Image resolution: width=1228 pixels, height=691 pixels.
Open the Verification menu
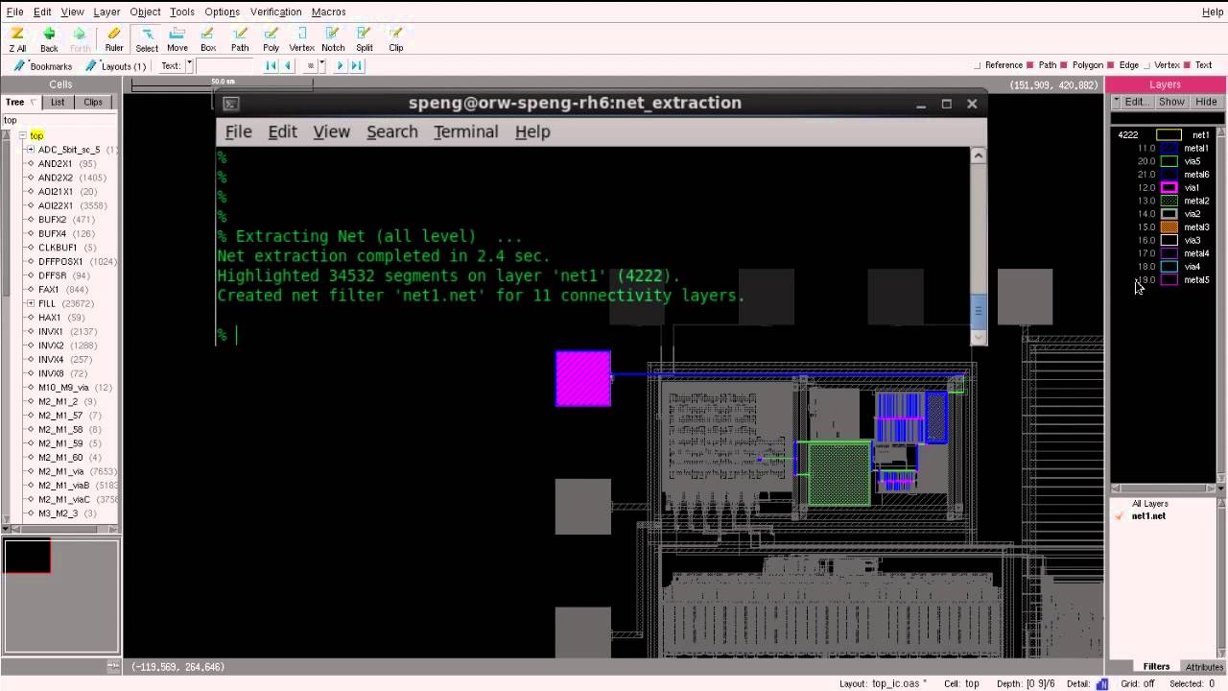click(x=275, y=12)
